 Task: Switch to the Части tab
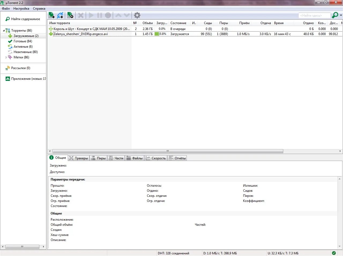pos(116,158)
